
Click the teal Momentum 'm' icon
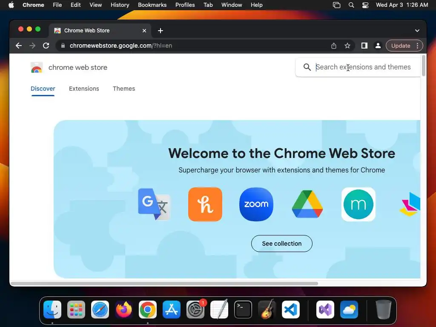click(359, 204)
